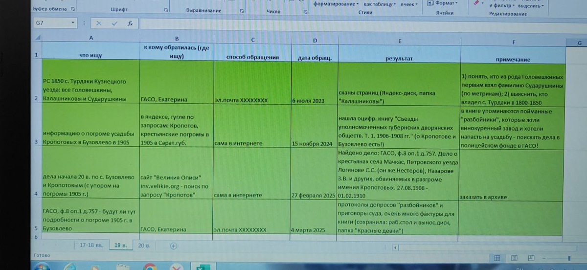
Task: Open Internet Explorer from the taskbar
Action: point(70,267)
